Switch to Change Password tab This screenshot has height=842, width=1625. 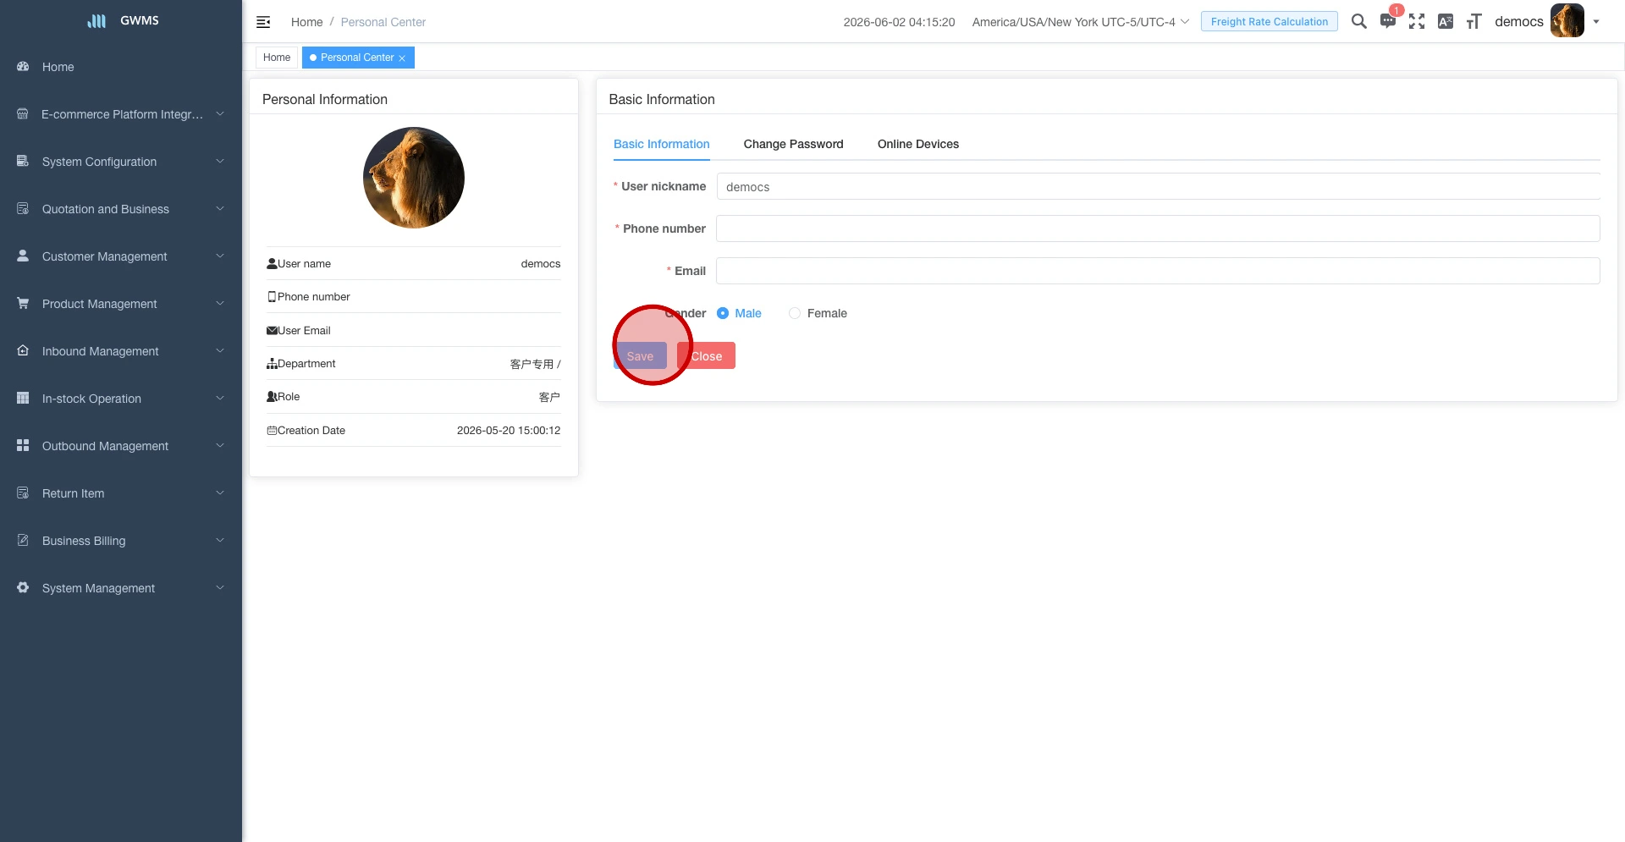click(x=793, y=144)
